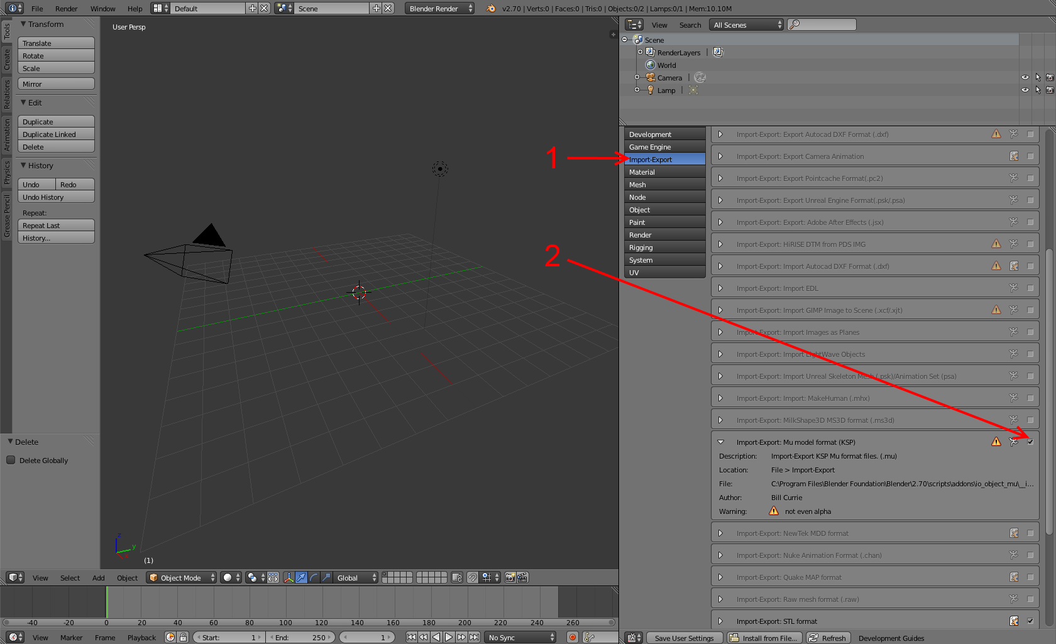Hide the Camera using its eye icon
Viewport: 1056px width, 644px height.
point(1025,78)
